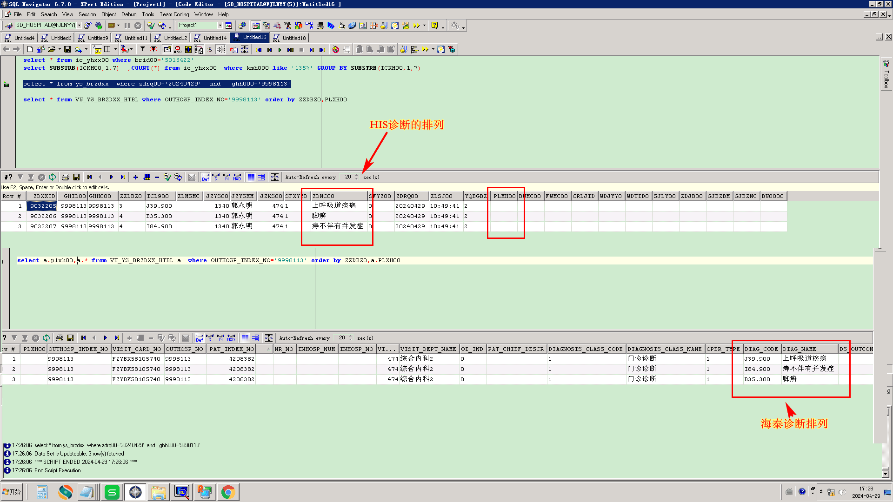This screenshot has width=893, height=502.
Task: Switch upper result grid to table view
Action: [x=251, y=177]
